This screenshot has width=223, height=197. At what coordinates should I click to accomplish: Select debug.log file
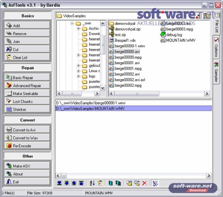[x=171, y=35]
